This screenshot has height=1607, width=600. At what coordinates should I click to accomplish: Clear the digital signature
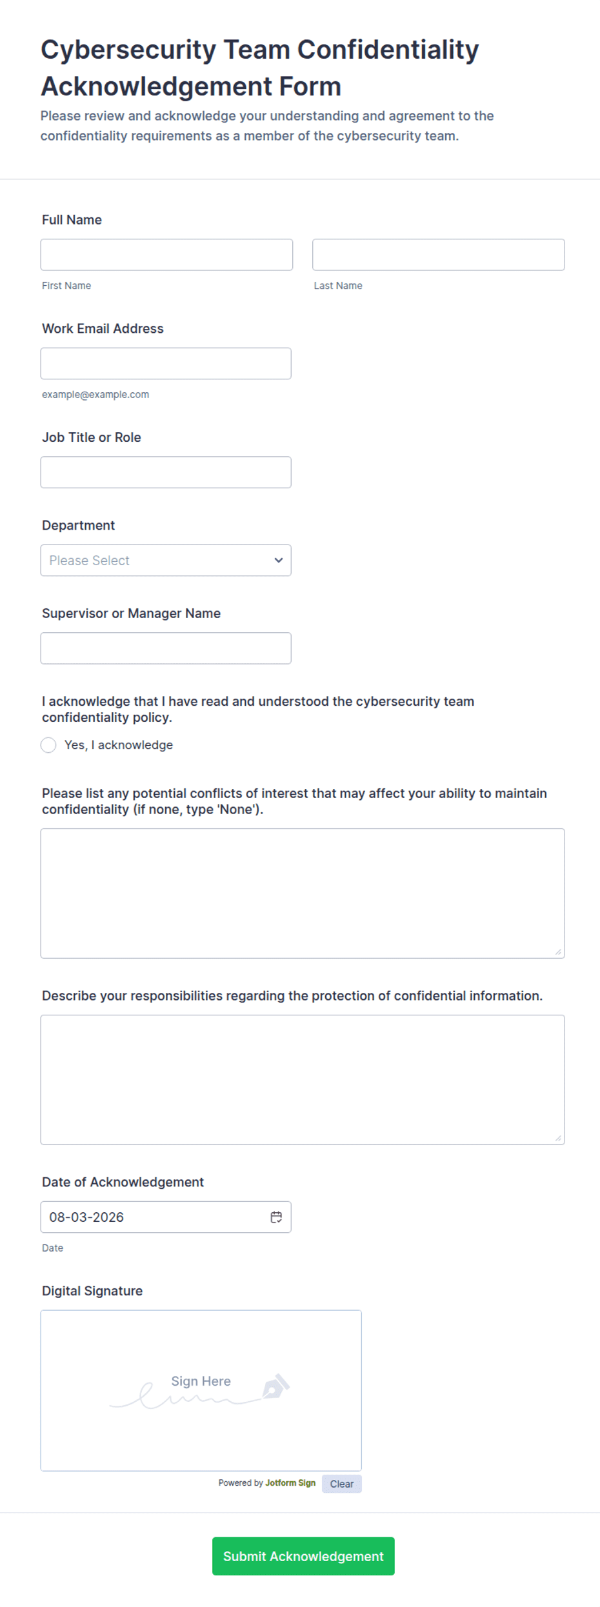pyautogui.click(x=342, y=1484)
